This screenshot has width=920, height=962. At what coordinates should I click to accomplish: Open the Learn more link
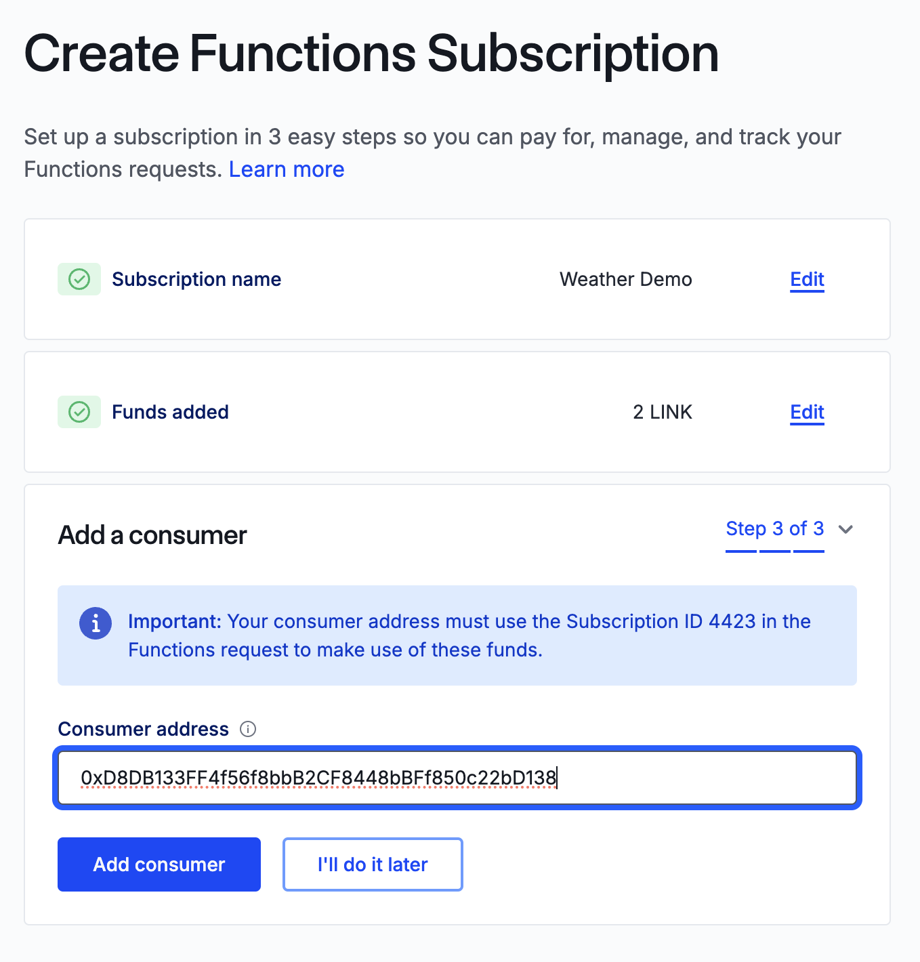(x=287, y=169)
